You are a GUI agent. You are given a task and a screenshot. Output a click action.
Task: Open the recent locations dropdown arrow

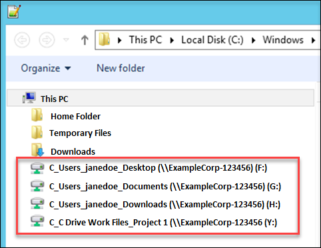point(66,40)
